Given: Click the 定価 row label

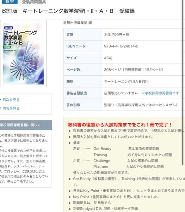Looking at the screenshot, I should (x=70, y=35).
